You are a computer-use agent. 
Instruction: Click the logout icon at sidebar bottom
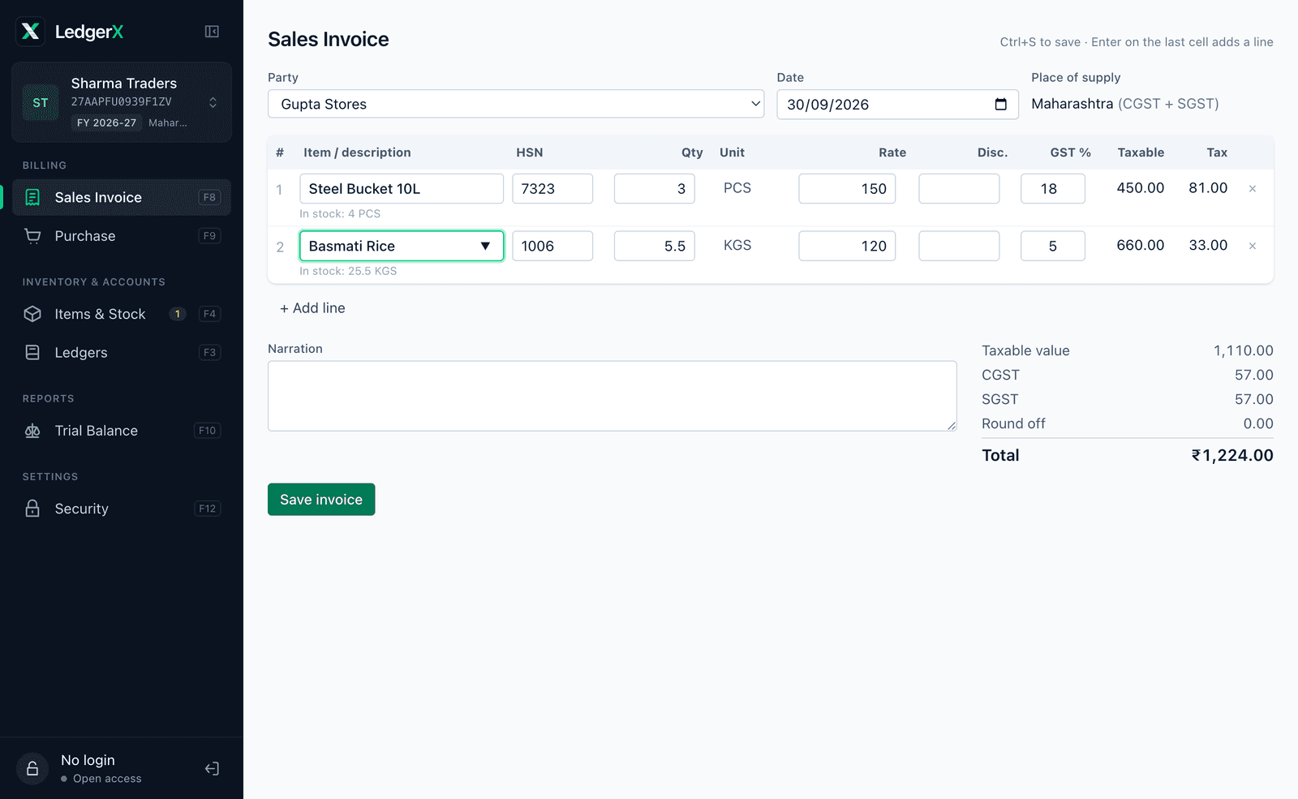(x=212, y=768)
